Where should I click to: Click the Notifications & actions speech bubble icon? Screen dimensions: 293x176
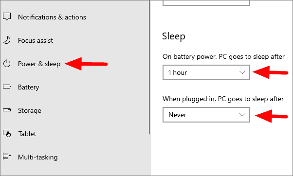tap(7, 17)
